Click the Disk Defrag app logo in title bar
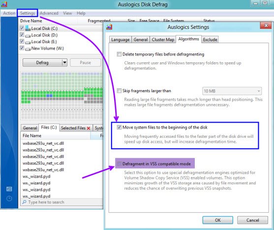 4,4
